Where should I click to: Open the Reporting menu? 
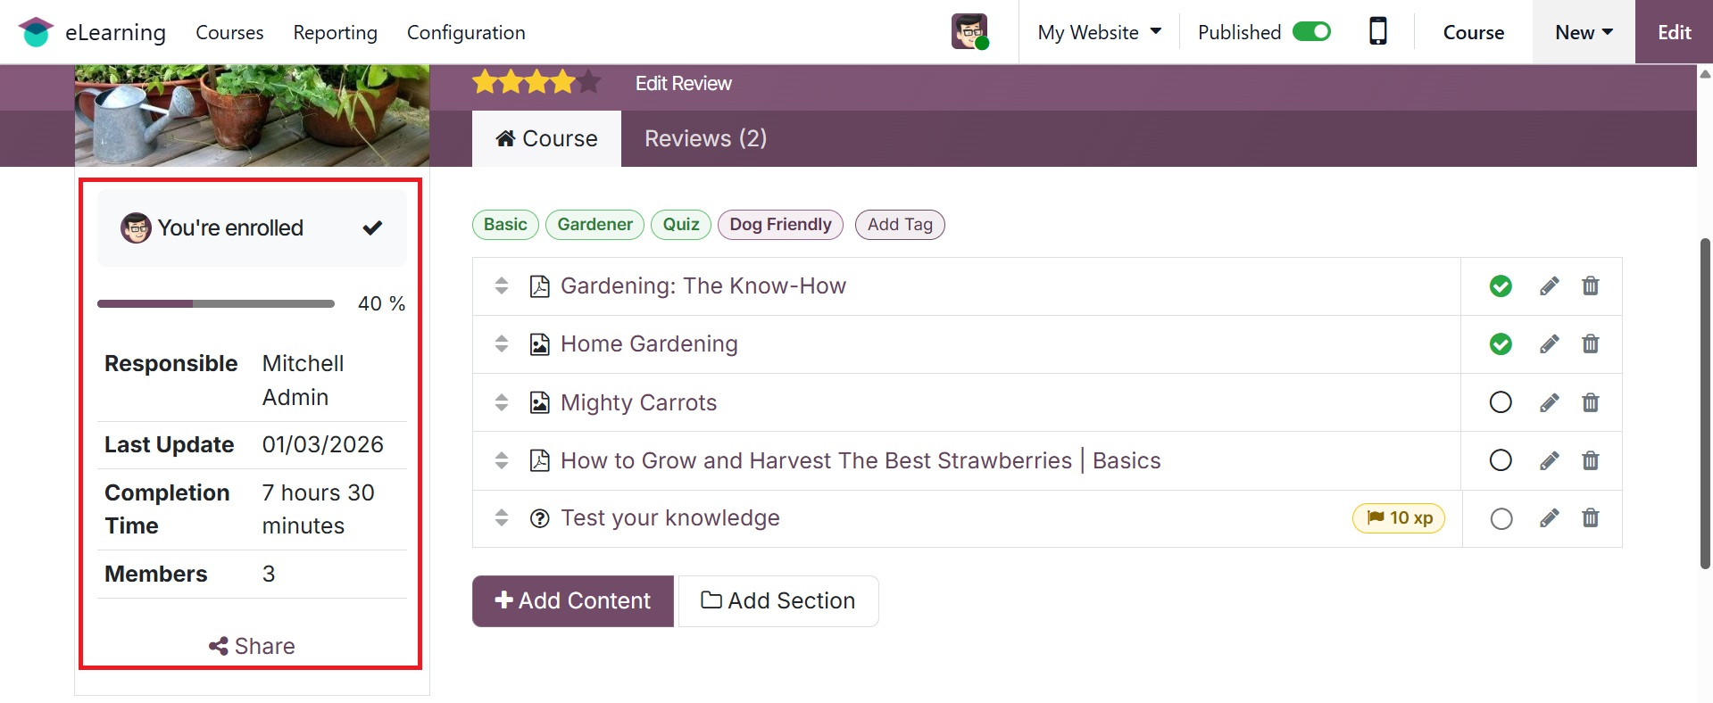click(x=335, y=32)
